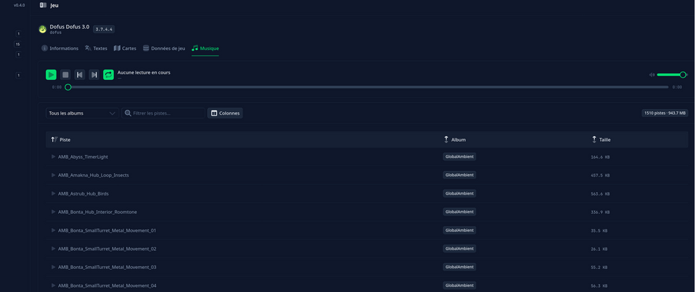Select the AMB_Amakna_Hub_Loop_Insects track name

point(94,175)
